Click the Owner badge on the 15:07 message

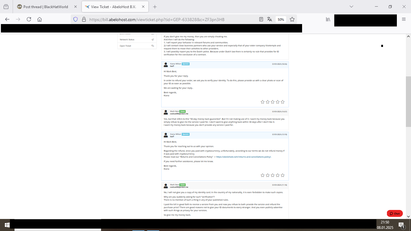[x=183, y=111]
